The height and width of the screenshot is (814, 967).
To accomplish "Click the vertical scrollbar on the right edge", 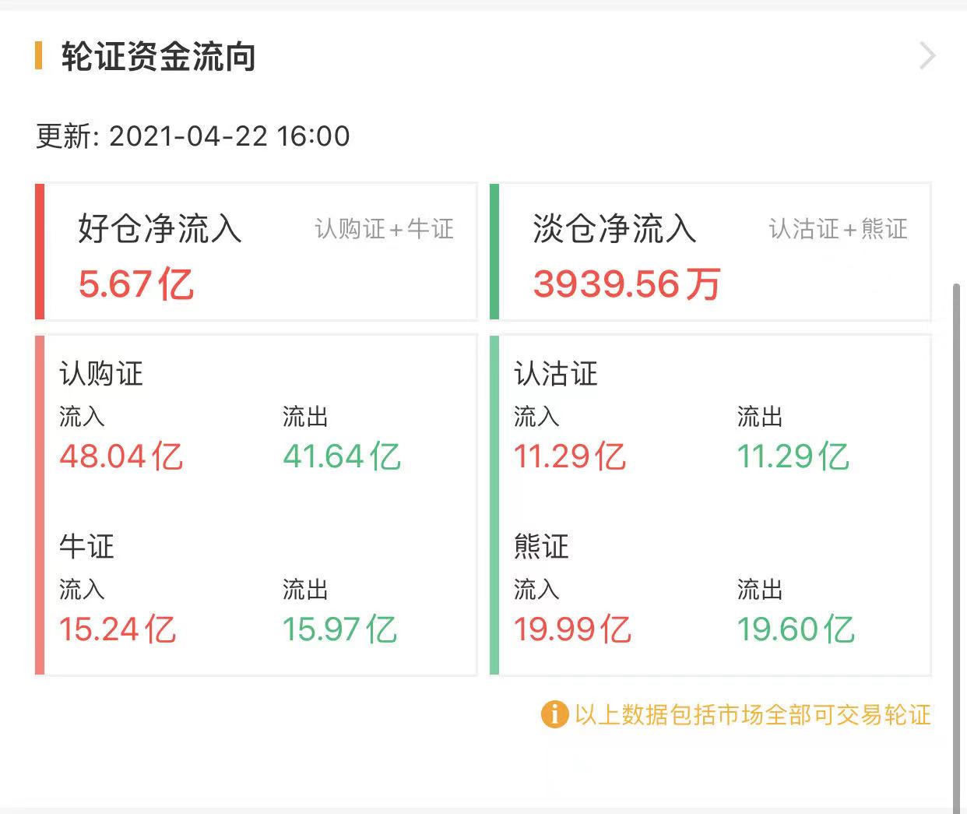I will [956, 545].
